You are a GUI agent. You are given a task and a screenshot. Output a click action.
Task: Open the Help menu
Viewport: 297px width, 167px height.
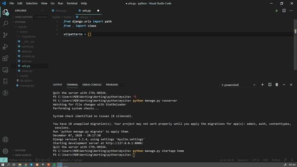(x=84, y=3)
